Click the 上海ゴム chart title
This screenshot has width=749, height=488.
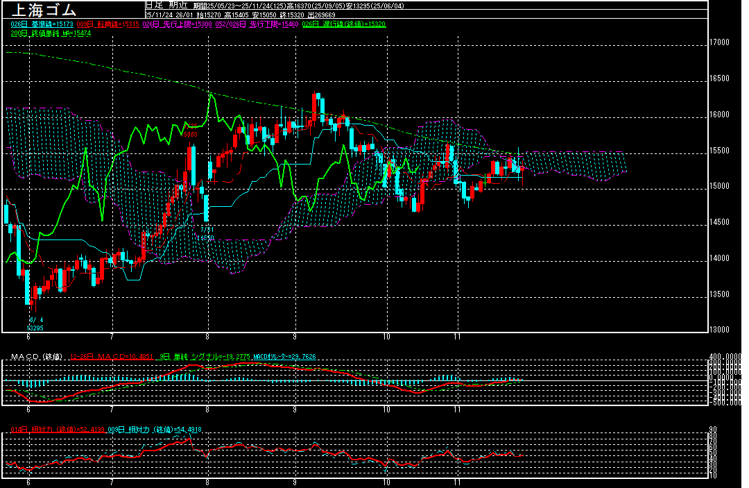click(x=42, y=10)
